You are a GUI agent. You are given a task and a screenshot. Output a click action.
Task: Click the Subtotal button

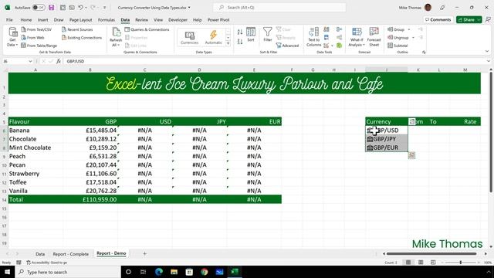(398, 46)
